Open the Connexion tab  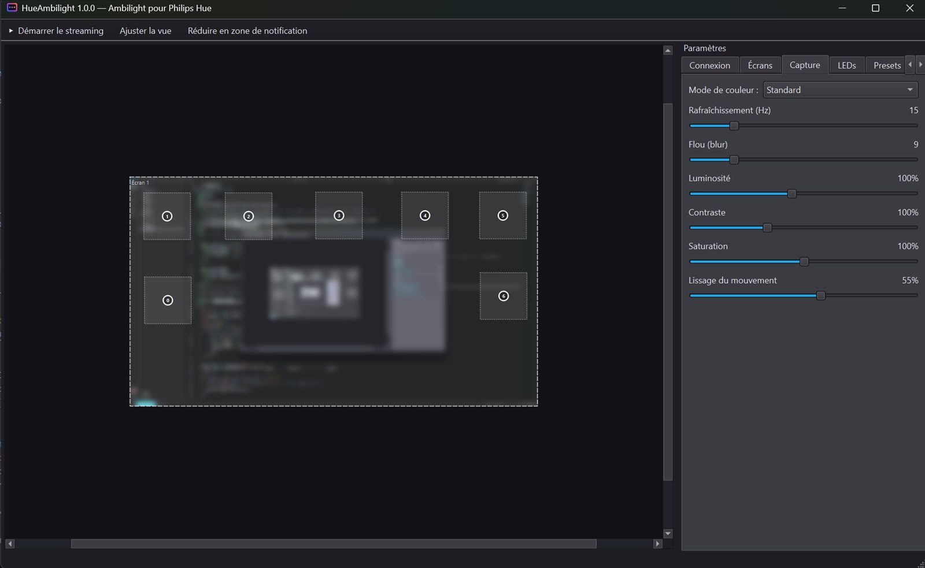[710, 65]
